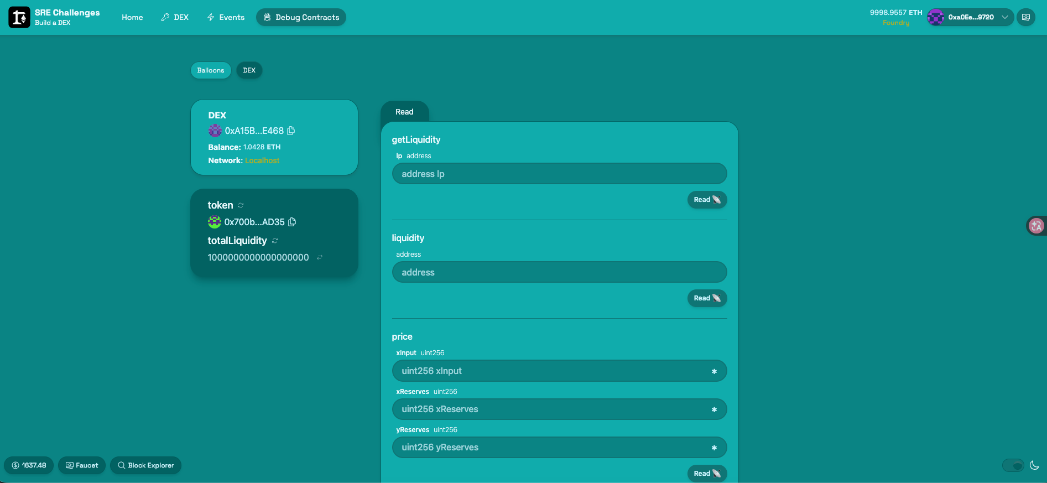Open the 0xa0Ee...9720 account dropdown
This screenshot has width=1047, height=483.
[x=971, y=17]
